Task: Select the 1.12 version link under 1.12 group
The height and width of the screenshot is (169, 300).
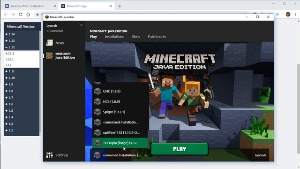Action: (x=8, y=65)
